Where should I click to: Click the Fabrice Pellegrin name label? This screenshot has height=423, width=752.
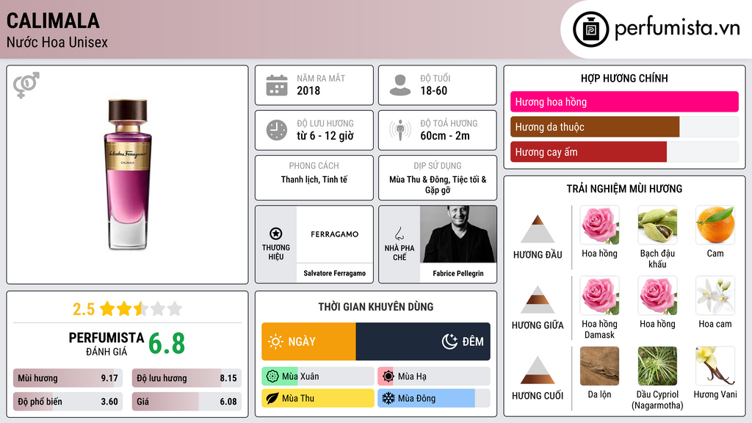tap(458, 273)
